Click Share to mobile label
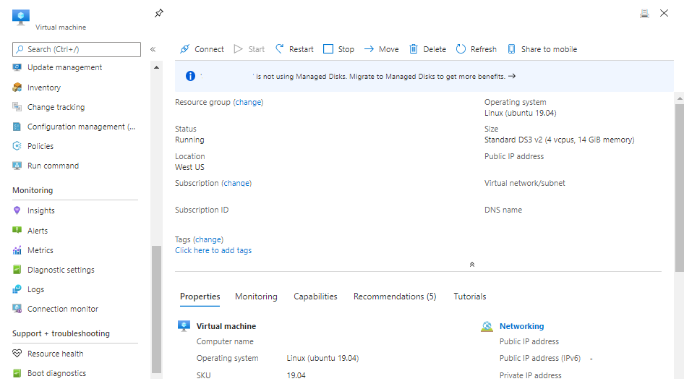Image resolution: width=684 pixels, height=384 pixels. (549, 49)
